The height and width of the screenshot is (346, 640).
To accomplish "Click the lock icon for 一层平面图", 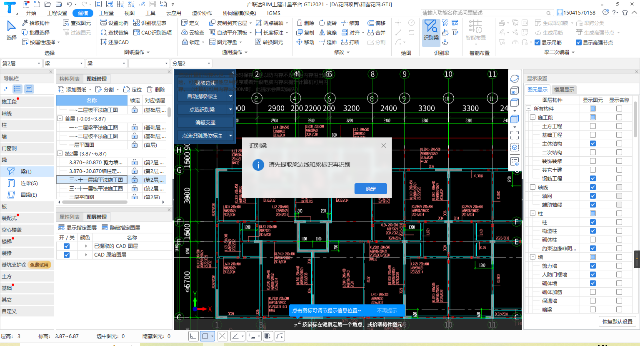I will pos(135,145).
